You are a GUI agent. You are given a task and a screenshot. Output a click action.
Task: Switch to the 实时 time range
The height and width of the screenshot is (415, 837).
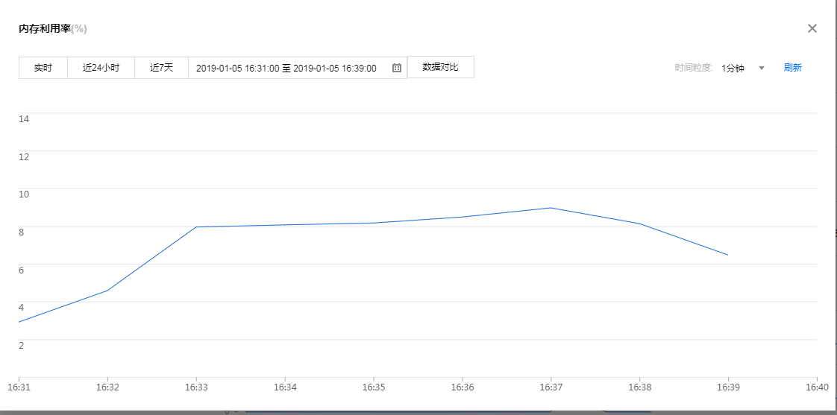tap(43, 68)
